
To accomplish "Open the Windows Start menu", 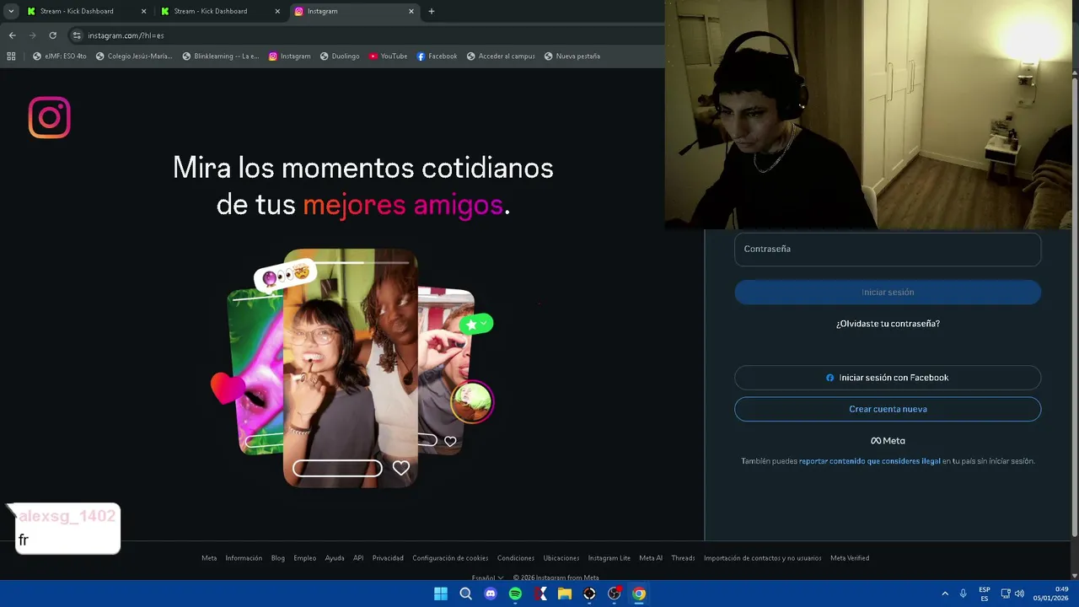I will pyautogui.click(x=441, y=594).
